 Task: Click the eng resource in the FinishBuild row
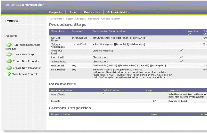coord(74,66)
